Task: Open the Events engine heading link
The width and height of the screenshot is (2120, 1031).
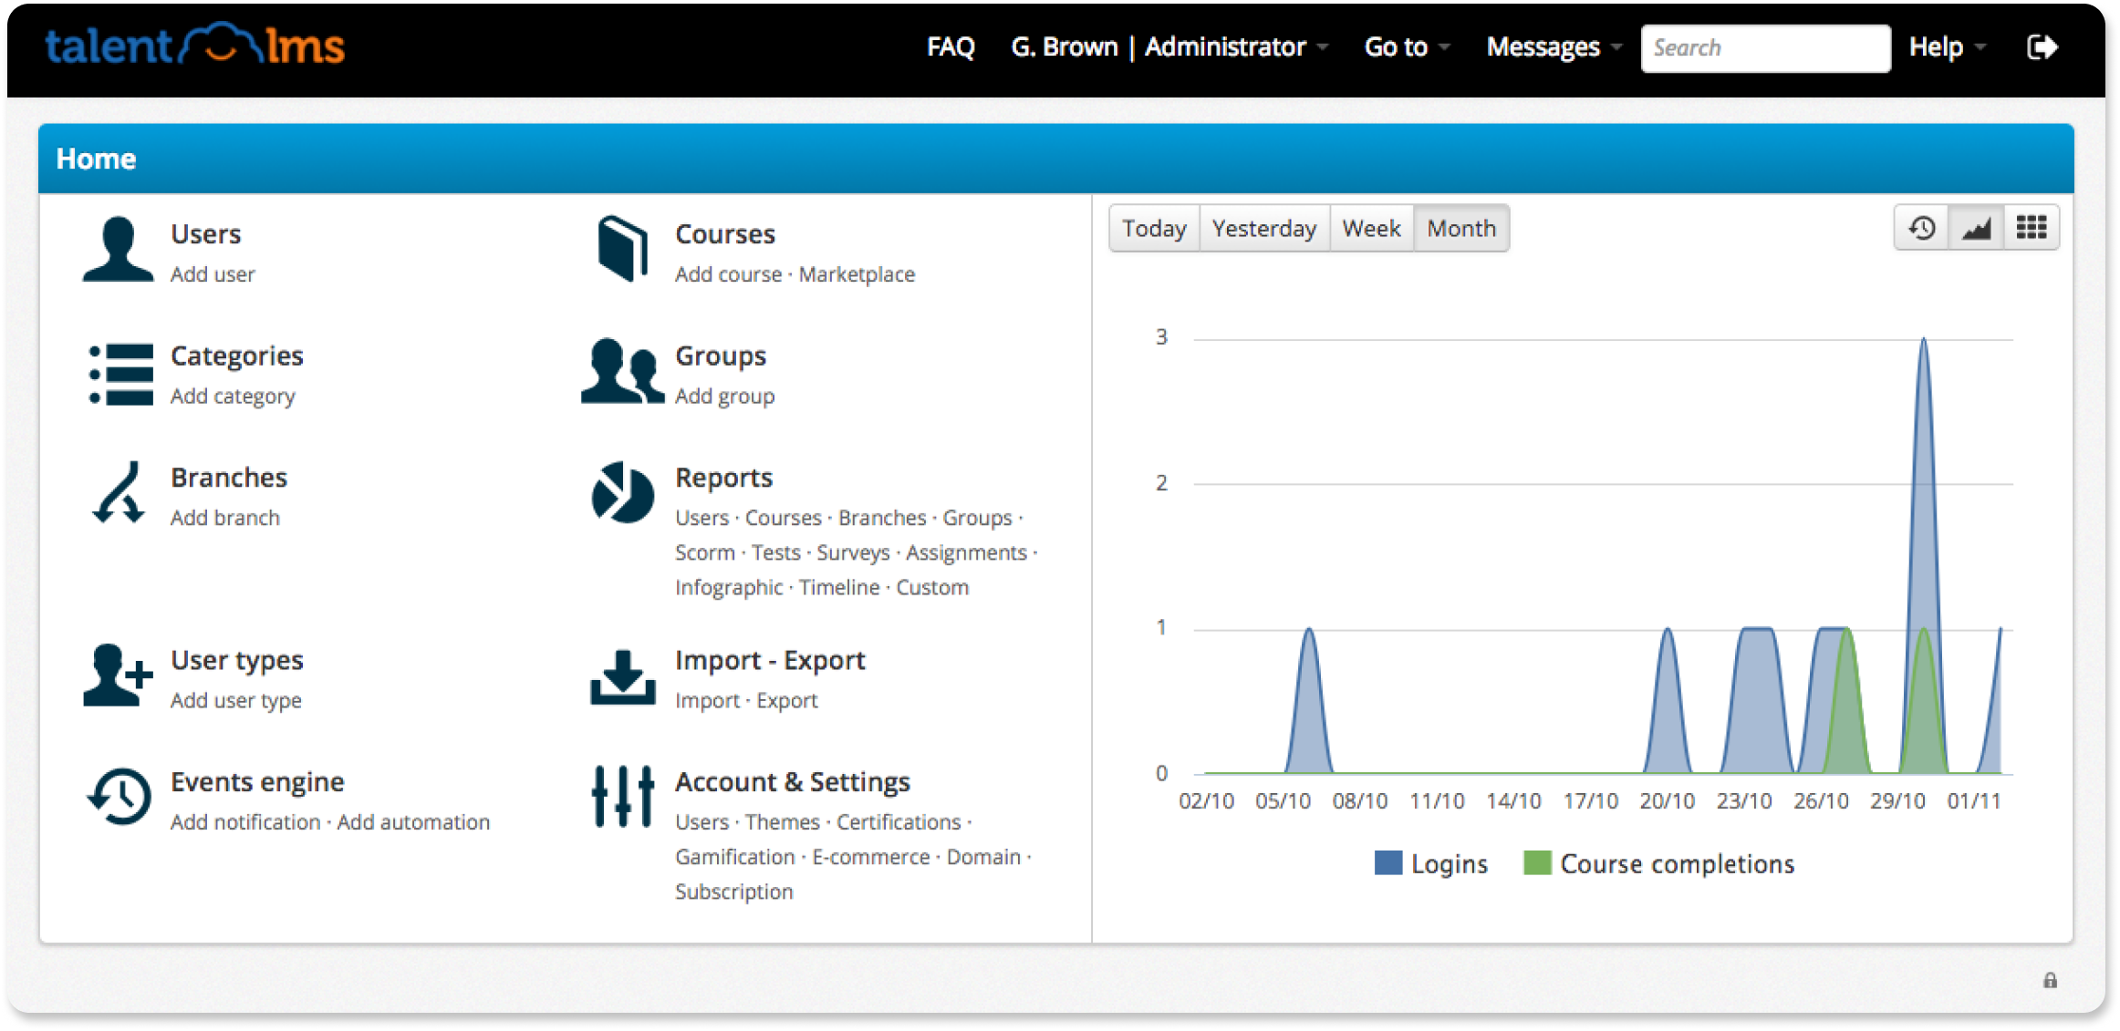Action: (x=257, y=782)
